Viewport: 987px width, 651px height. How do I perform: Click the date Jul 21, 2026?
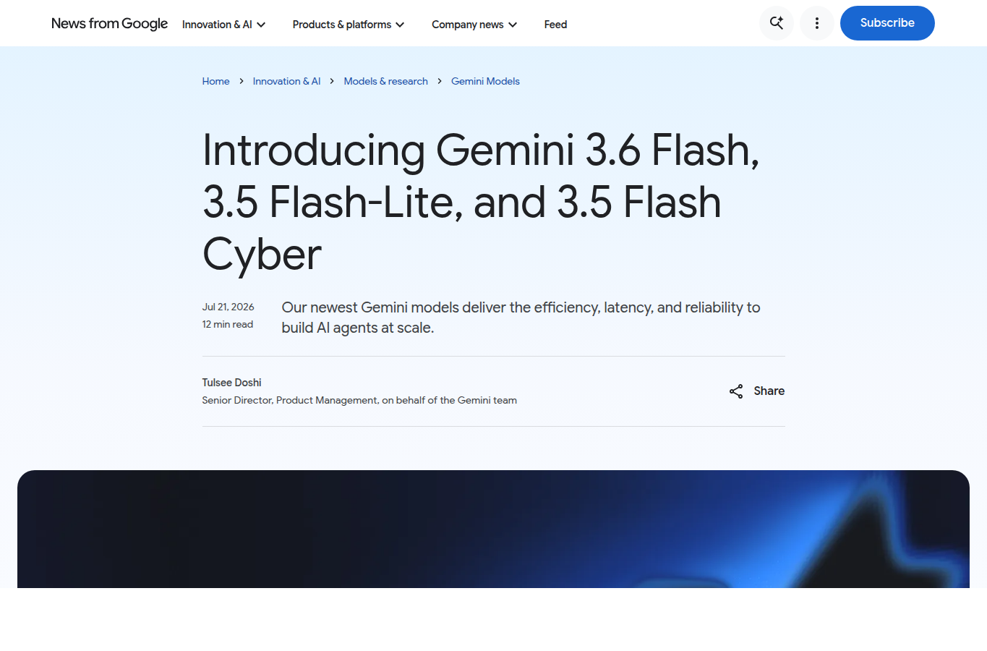click(x=228, y=307)
